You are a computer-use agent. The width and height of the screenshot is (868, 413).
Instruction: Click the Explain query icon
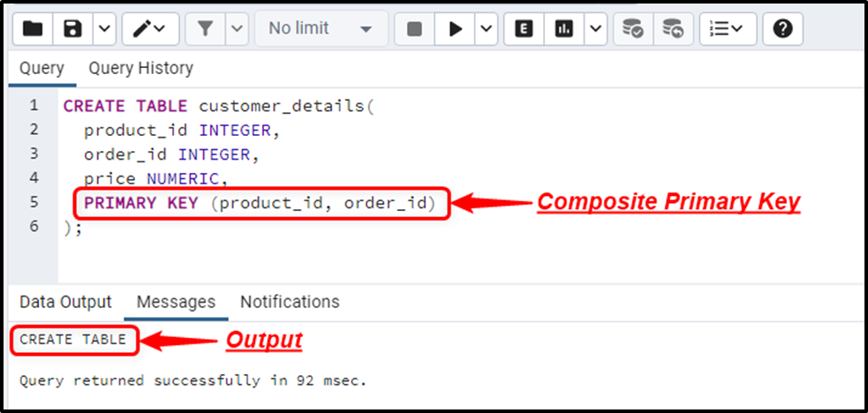click(523, 29)
